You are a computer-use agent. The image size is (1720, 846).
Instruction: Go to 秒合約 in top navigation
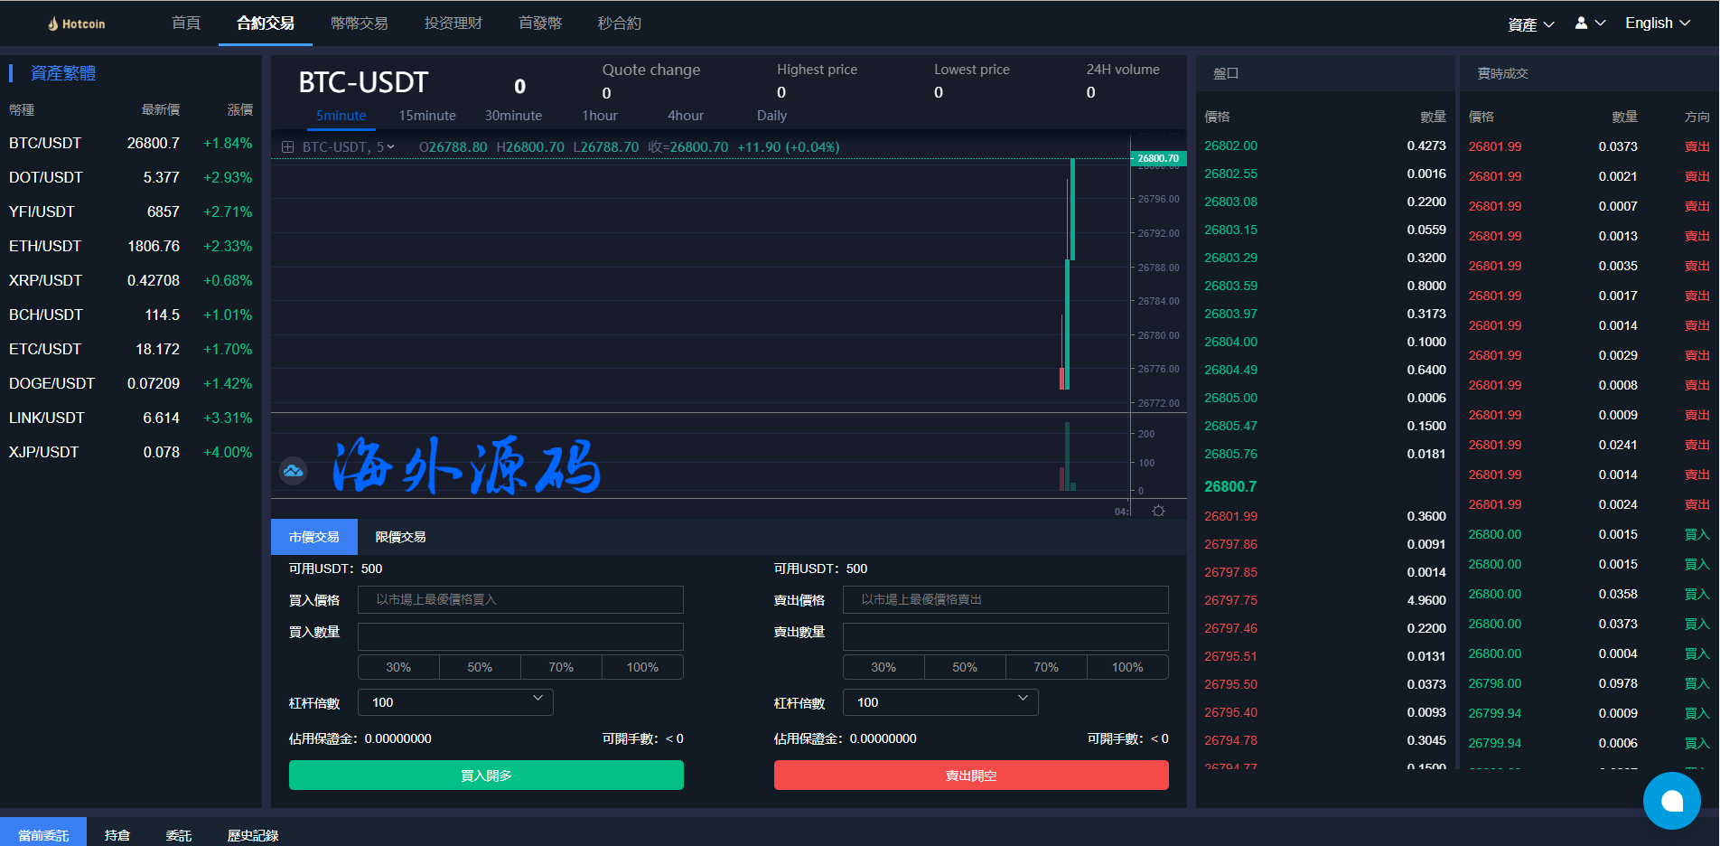coord(619,23)
